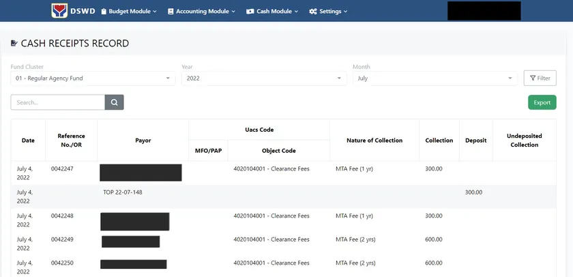Expand the Year dropdown showing 2022

click(x=264, y=78)
